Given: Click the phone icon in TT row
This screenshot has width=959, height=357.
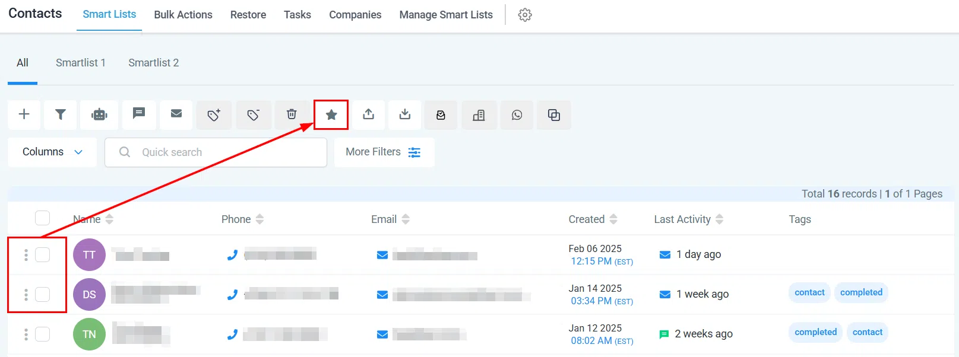Looking at the screenshot, I should (x=232, y=255).
